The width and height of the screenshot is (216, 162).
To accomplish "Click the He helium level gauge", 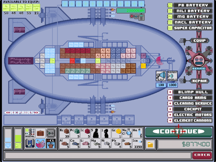I will point(8,138).
